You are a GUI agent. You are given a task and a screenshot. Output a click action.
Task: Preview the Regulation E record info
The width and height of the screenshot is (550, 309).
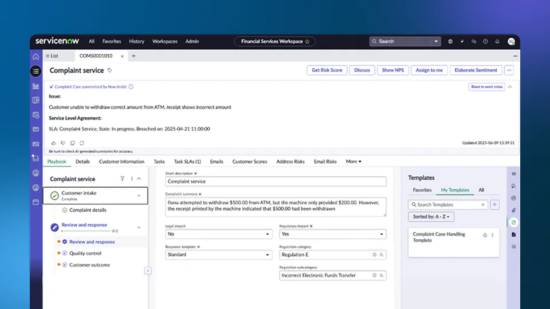tap(374, 255)
